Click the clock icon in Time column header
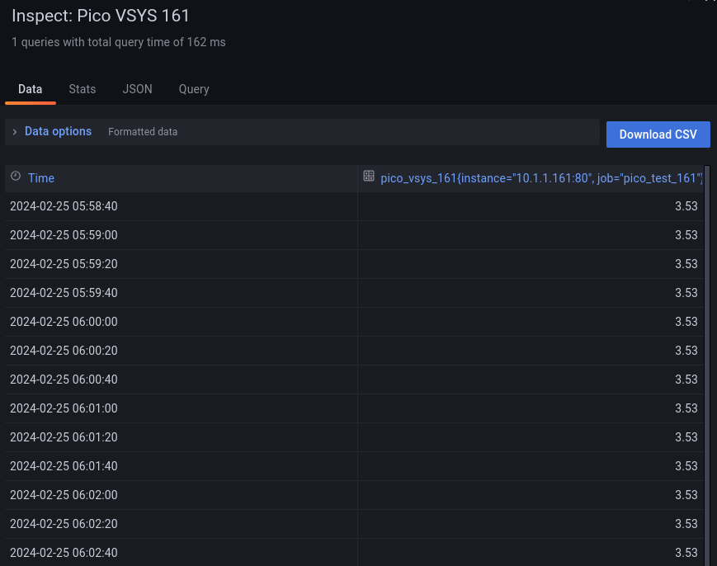The image size is (717, 566). click(16, 177)
